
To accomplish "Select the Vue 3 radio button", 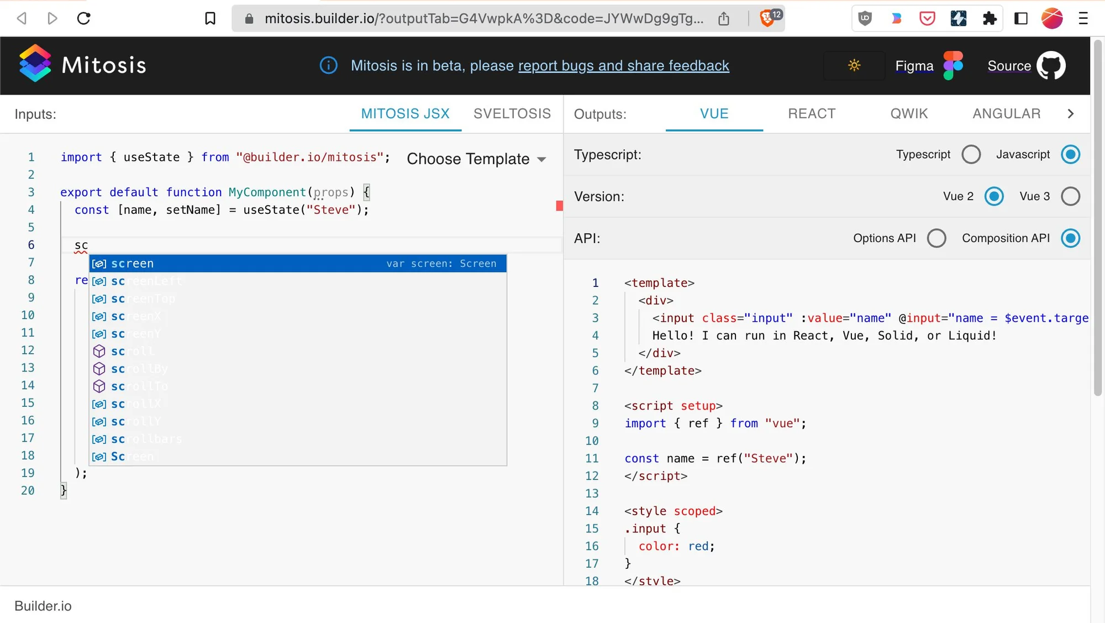I will 1070,197.
